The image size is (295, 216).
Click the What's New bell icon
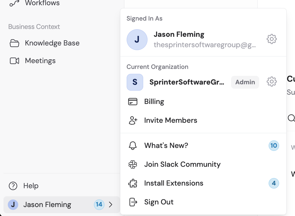133,145
